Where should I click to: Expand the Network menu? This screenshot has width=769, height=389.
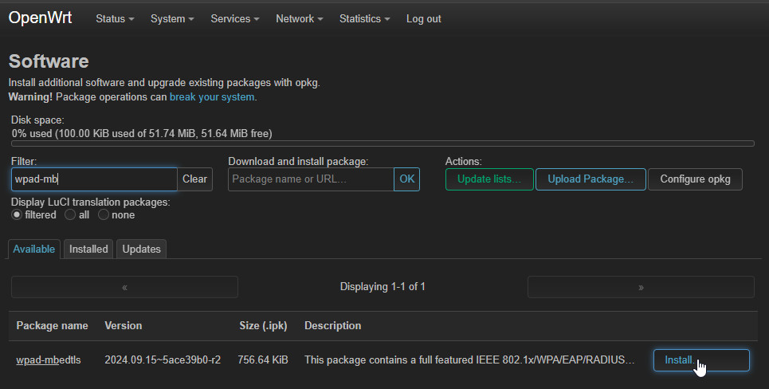[x=299, y=18]
